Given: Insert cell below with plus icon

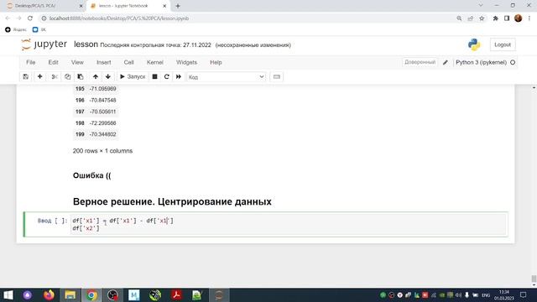Looking at the screenshot, I should (39, 76).
